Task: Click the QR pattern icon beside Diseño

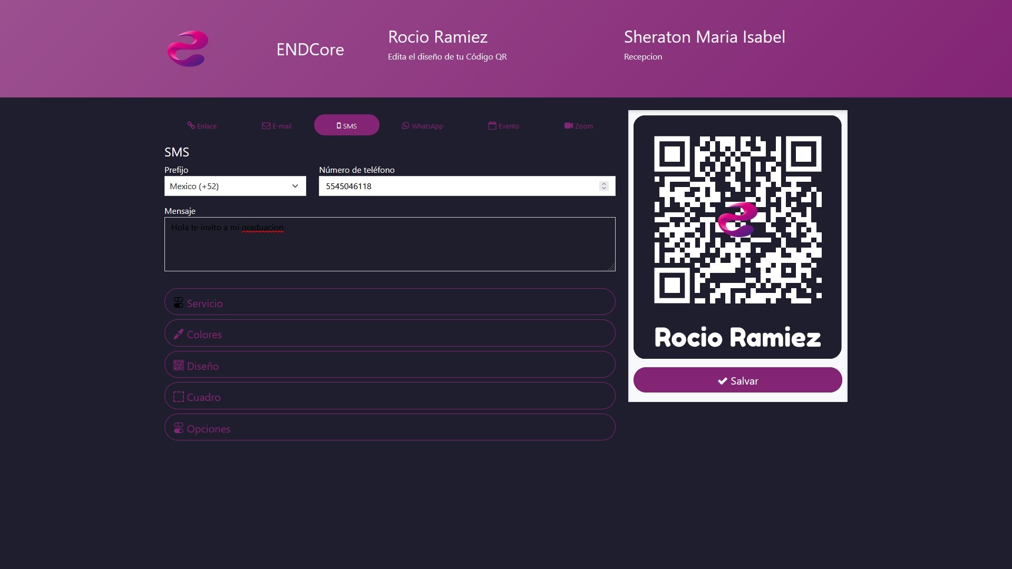Action: pyautogui.click(x=179, y=366)
